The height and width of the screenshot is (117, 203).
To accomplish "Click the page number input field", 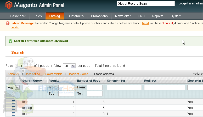I will pyautogui.click(x=24, y=66).
